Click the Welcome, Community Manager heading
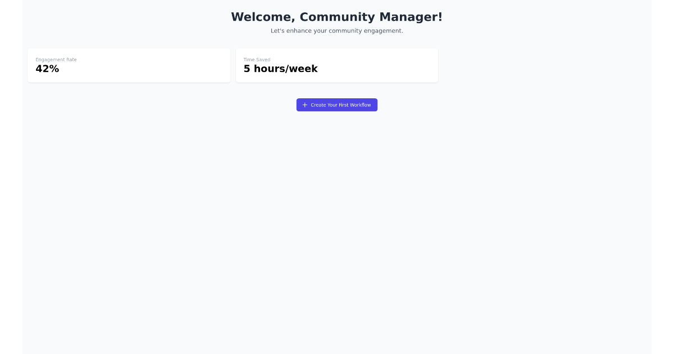 point(337,17)
